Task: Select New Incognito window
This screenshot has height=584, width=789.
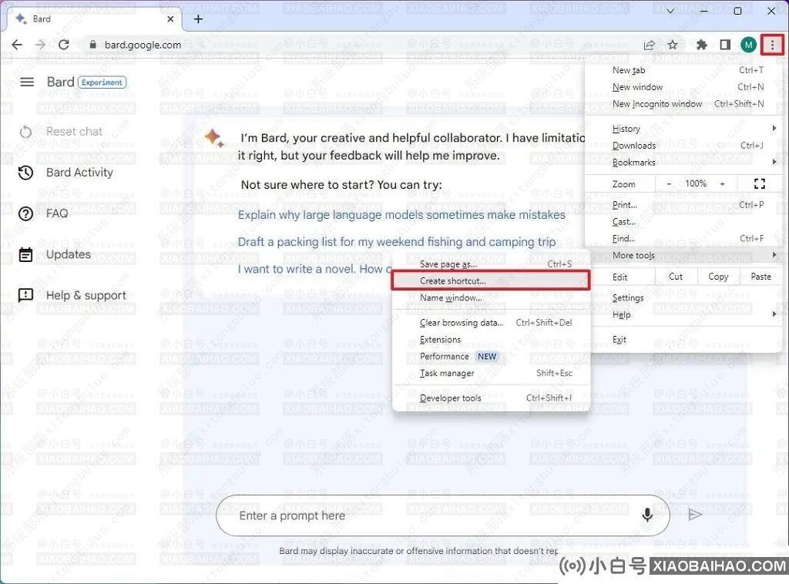Action: (x=683, y=104)
